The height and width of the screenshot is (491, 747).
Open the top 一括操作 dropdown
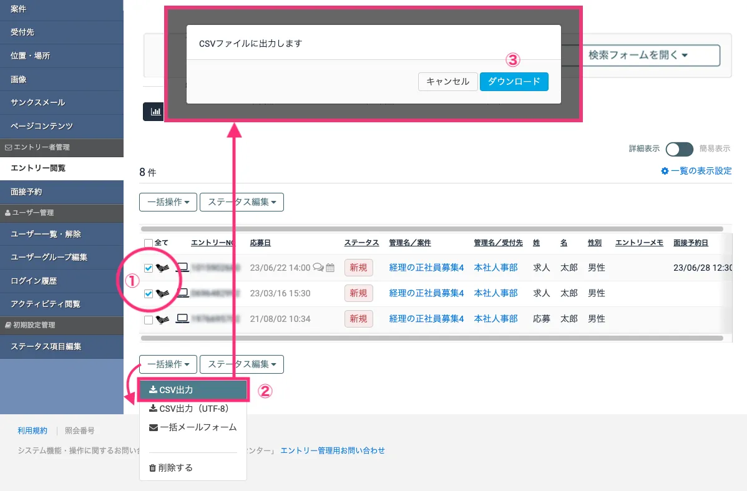point(168,202)
